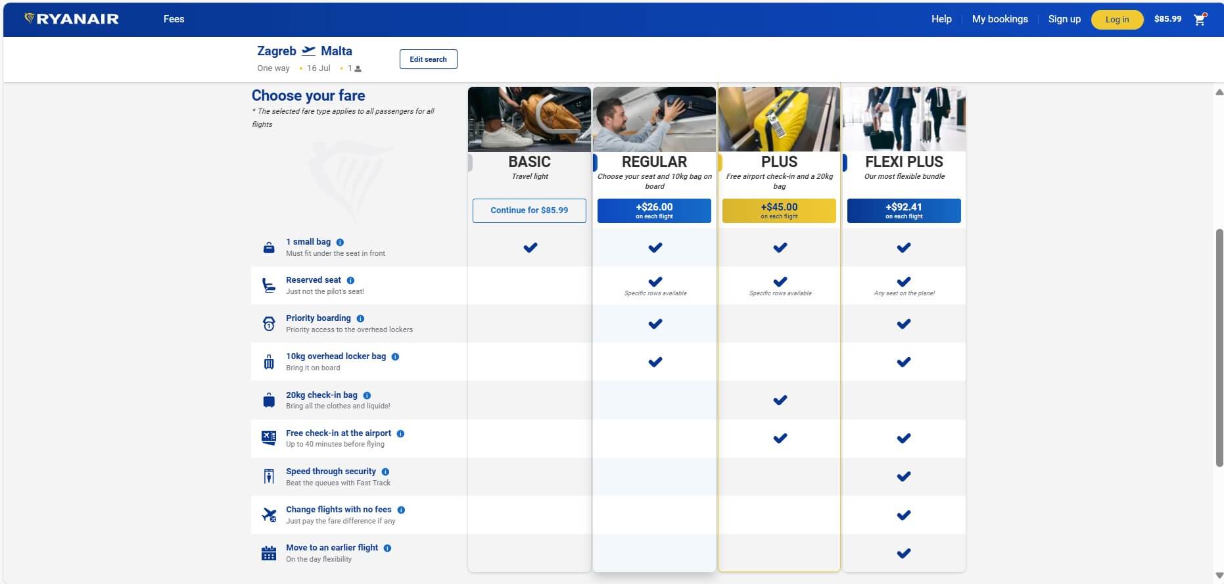Click 'Our most flexible bundle' text
1224x584 pixels.
904,176
